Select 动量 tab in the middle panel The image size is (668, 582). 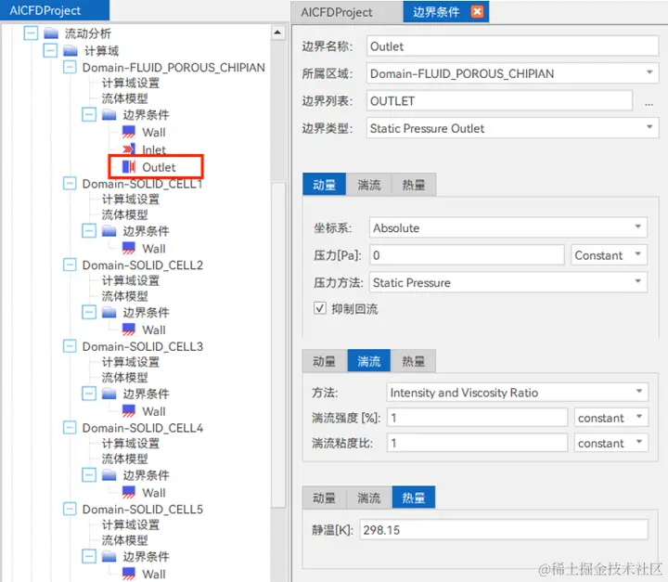[x=324, y=361]
